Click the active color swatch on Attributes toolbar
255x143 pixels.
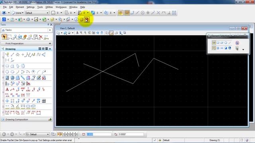pos(53,13)
